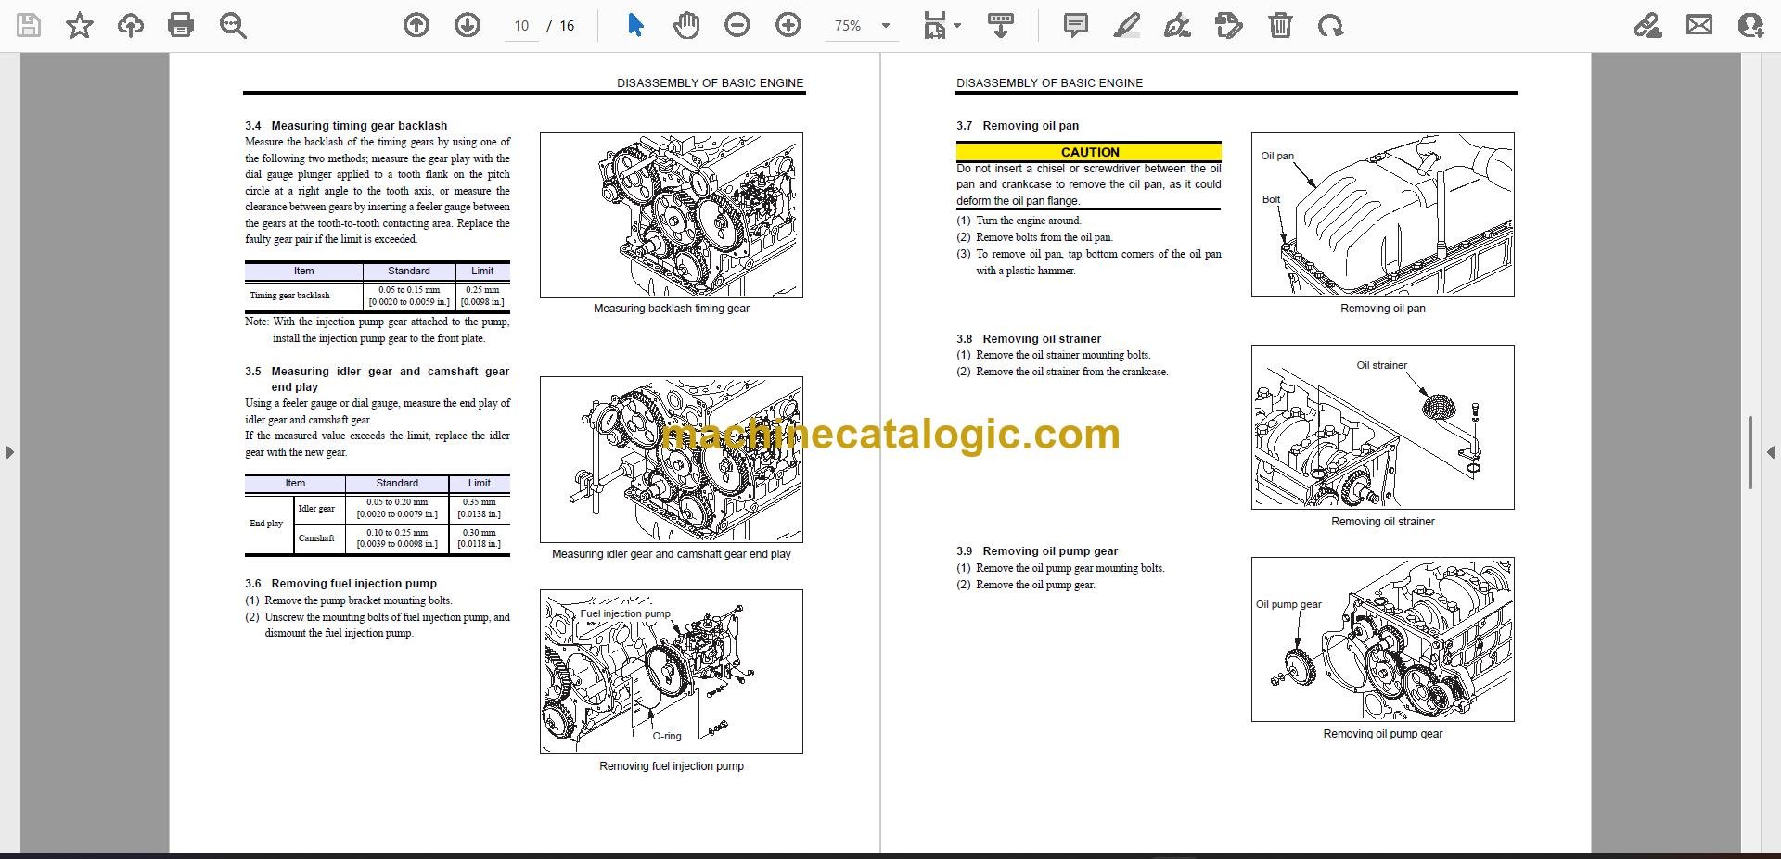Viewport: 1781px width, 859px height.
Task: Rotate the page view
Action: coord(1330,25)
